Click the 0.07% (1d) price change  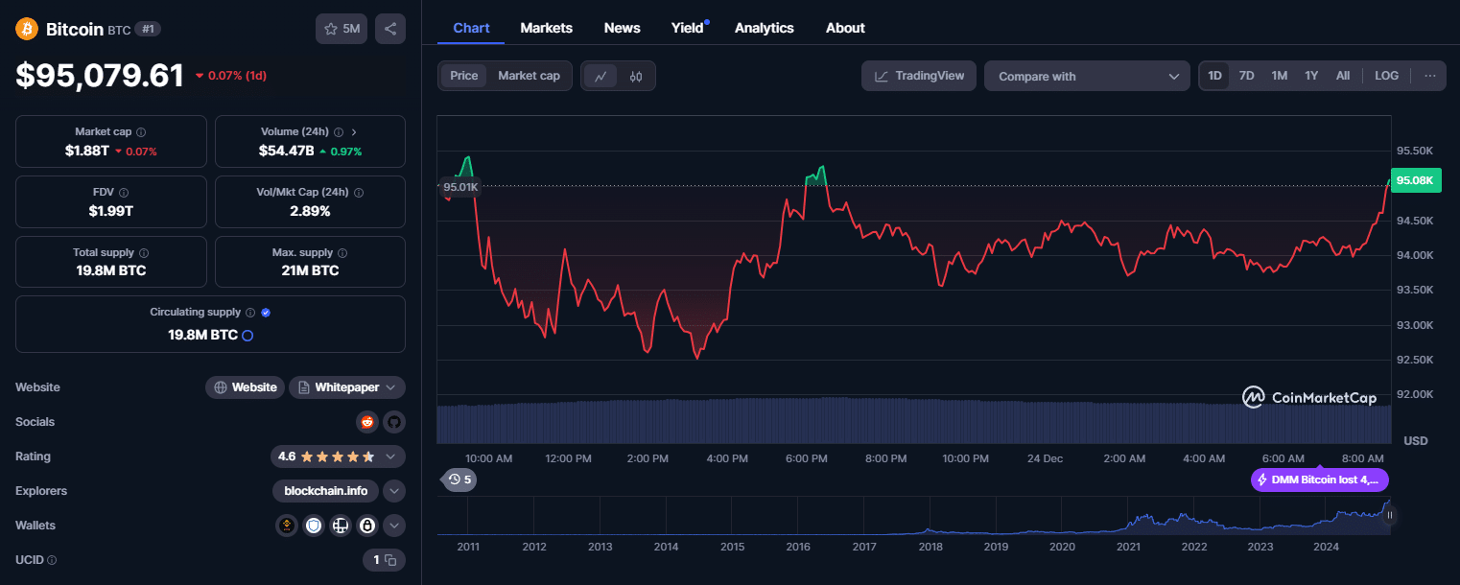click(231, 76)
